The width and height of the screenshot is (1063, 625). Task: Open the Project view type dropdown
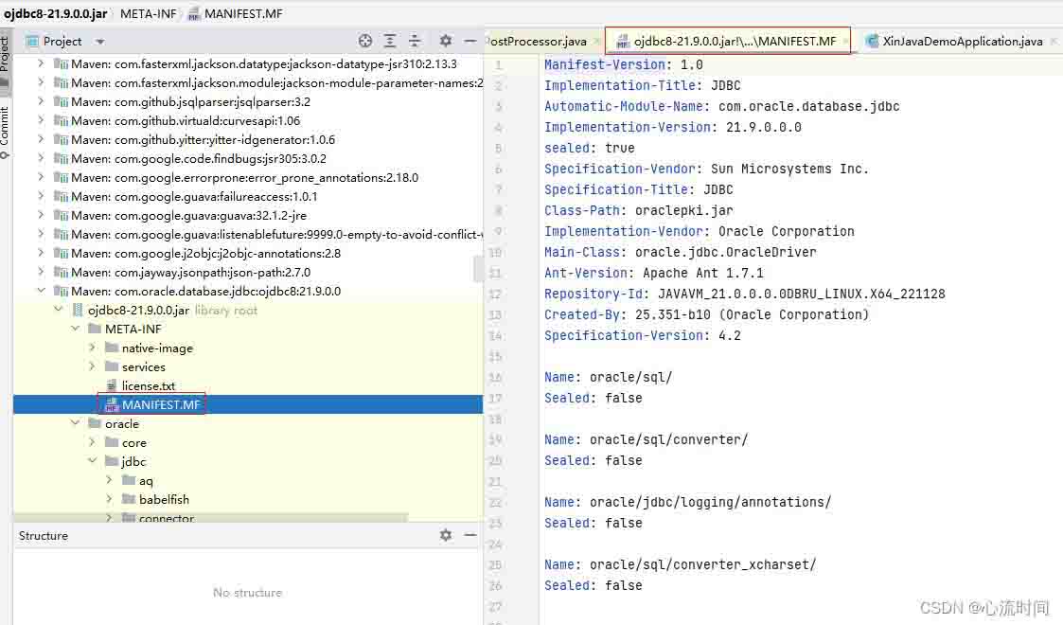pyautogui.click(x=100, y=42)
